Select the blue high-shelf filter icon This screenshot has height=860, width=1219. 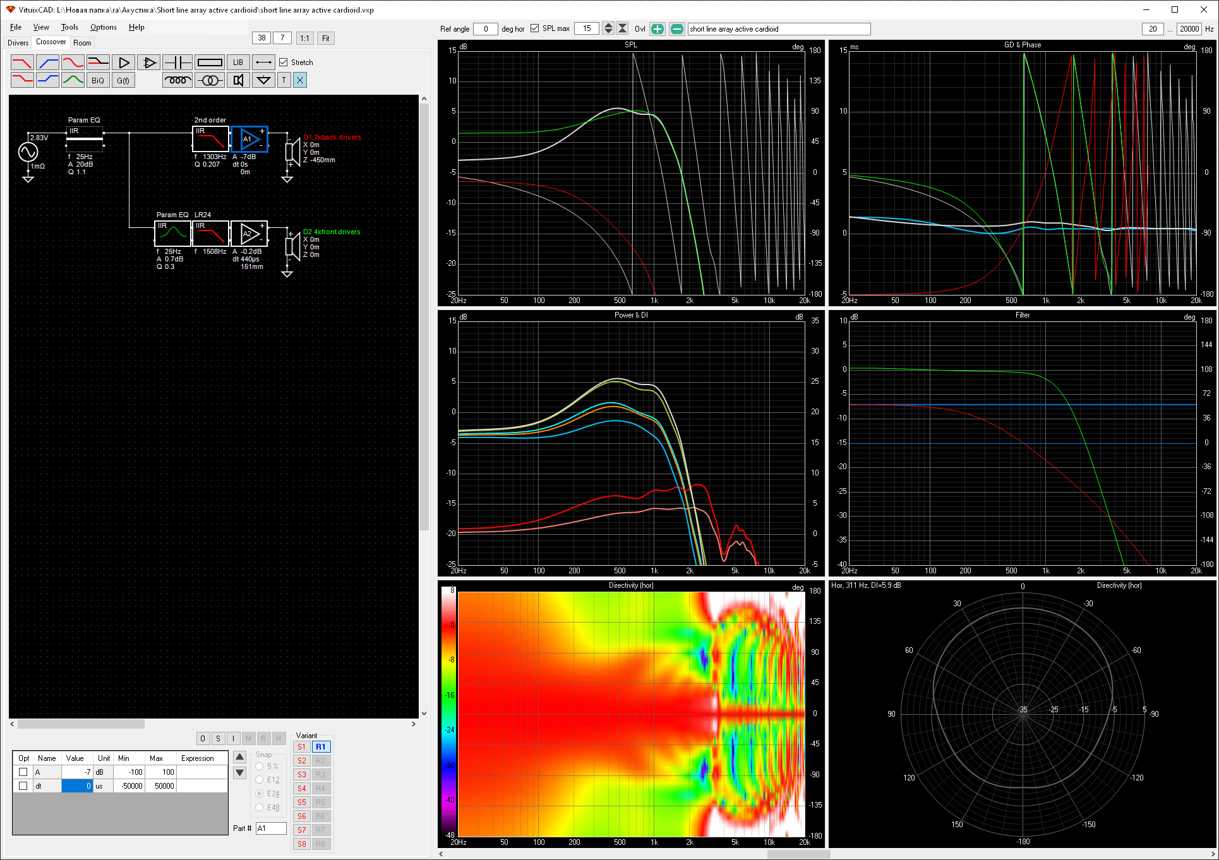tap(47, 80)
